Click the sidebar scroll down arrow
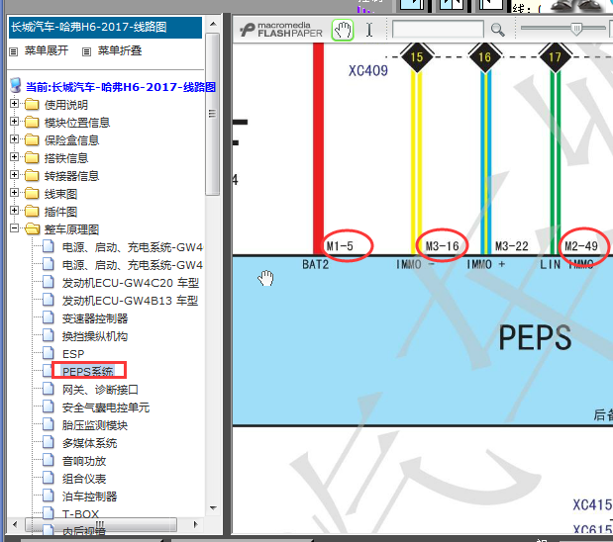This screenshot has height=542, width=613. (213, 508)
